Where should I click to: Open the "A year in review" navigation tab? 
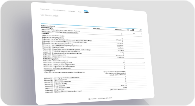pos(45,9)
